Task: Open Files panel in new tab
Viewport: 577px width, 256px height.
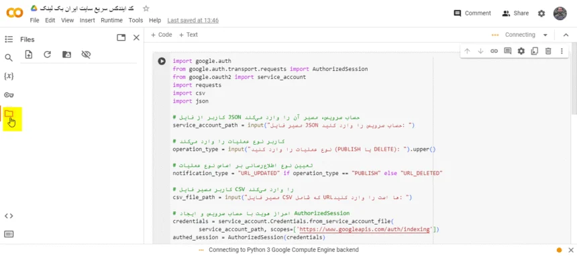Action: click(121, 38)
